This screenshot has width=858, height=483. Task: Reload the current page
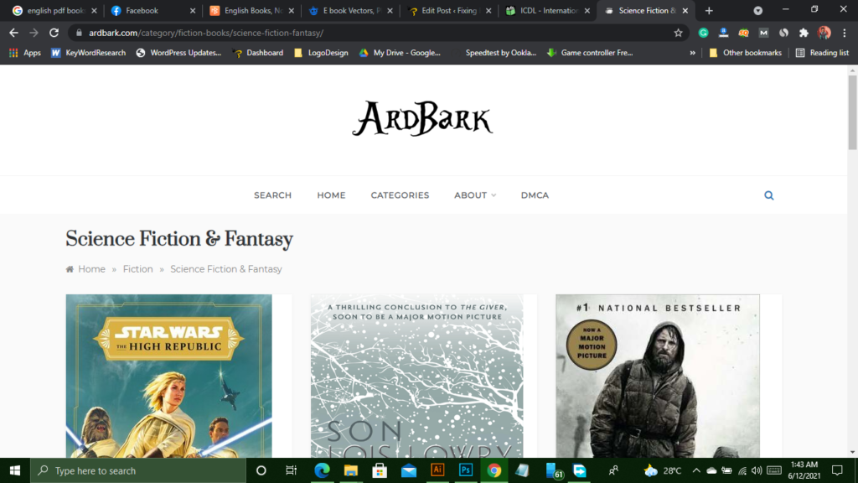[54, 33]
